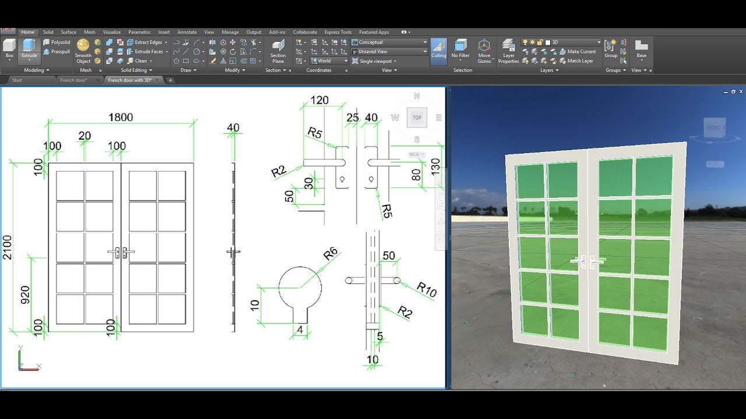Toggle the layer on/off light bulb
Image resolution: width=746 pixels, height=419 pixels.
pyautogui.click(x=525, y=42)
